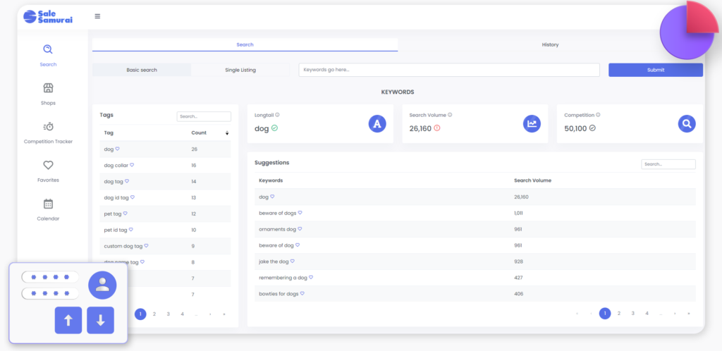
Task: Click the Search Volume chart icon
Action: coord(532,124)
